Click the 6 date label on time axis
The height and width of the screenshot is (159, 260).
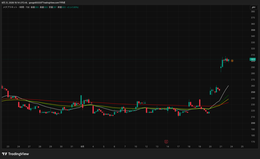115,147
